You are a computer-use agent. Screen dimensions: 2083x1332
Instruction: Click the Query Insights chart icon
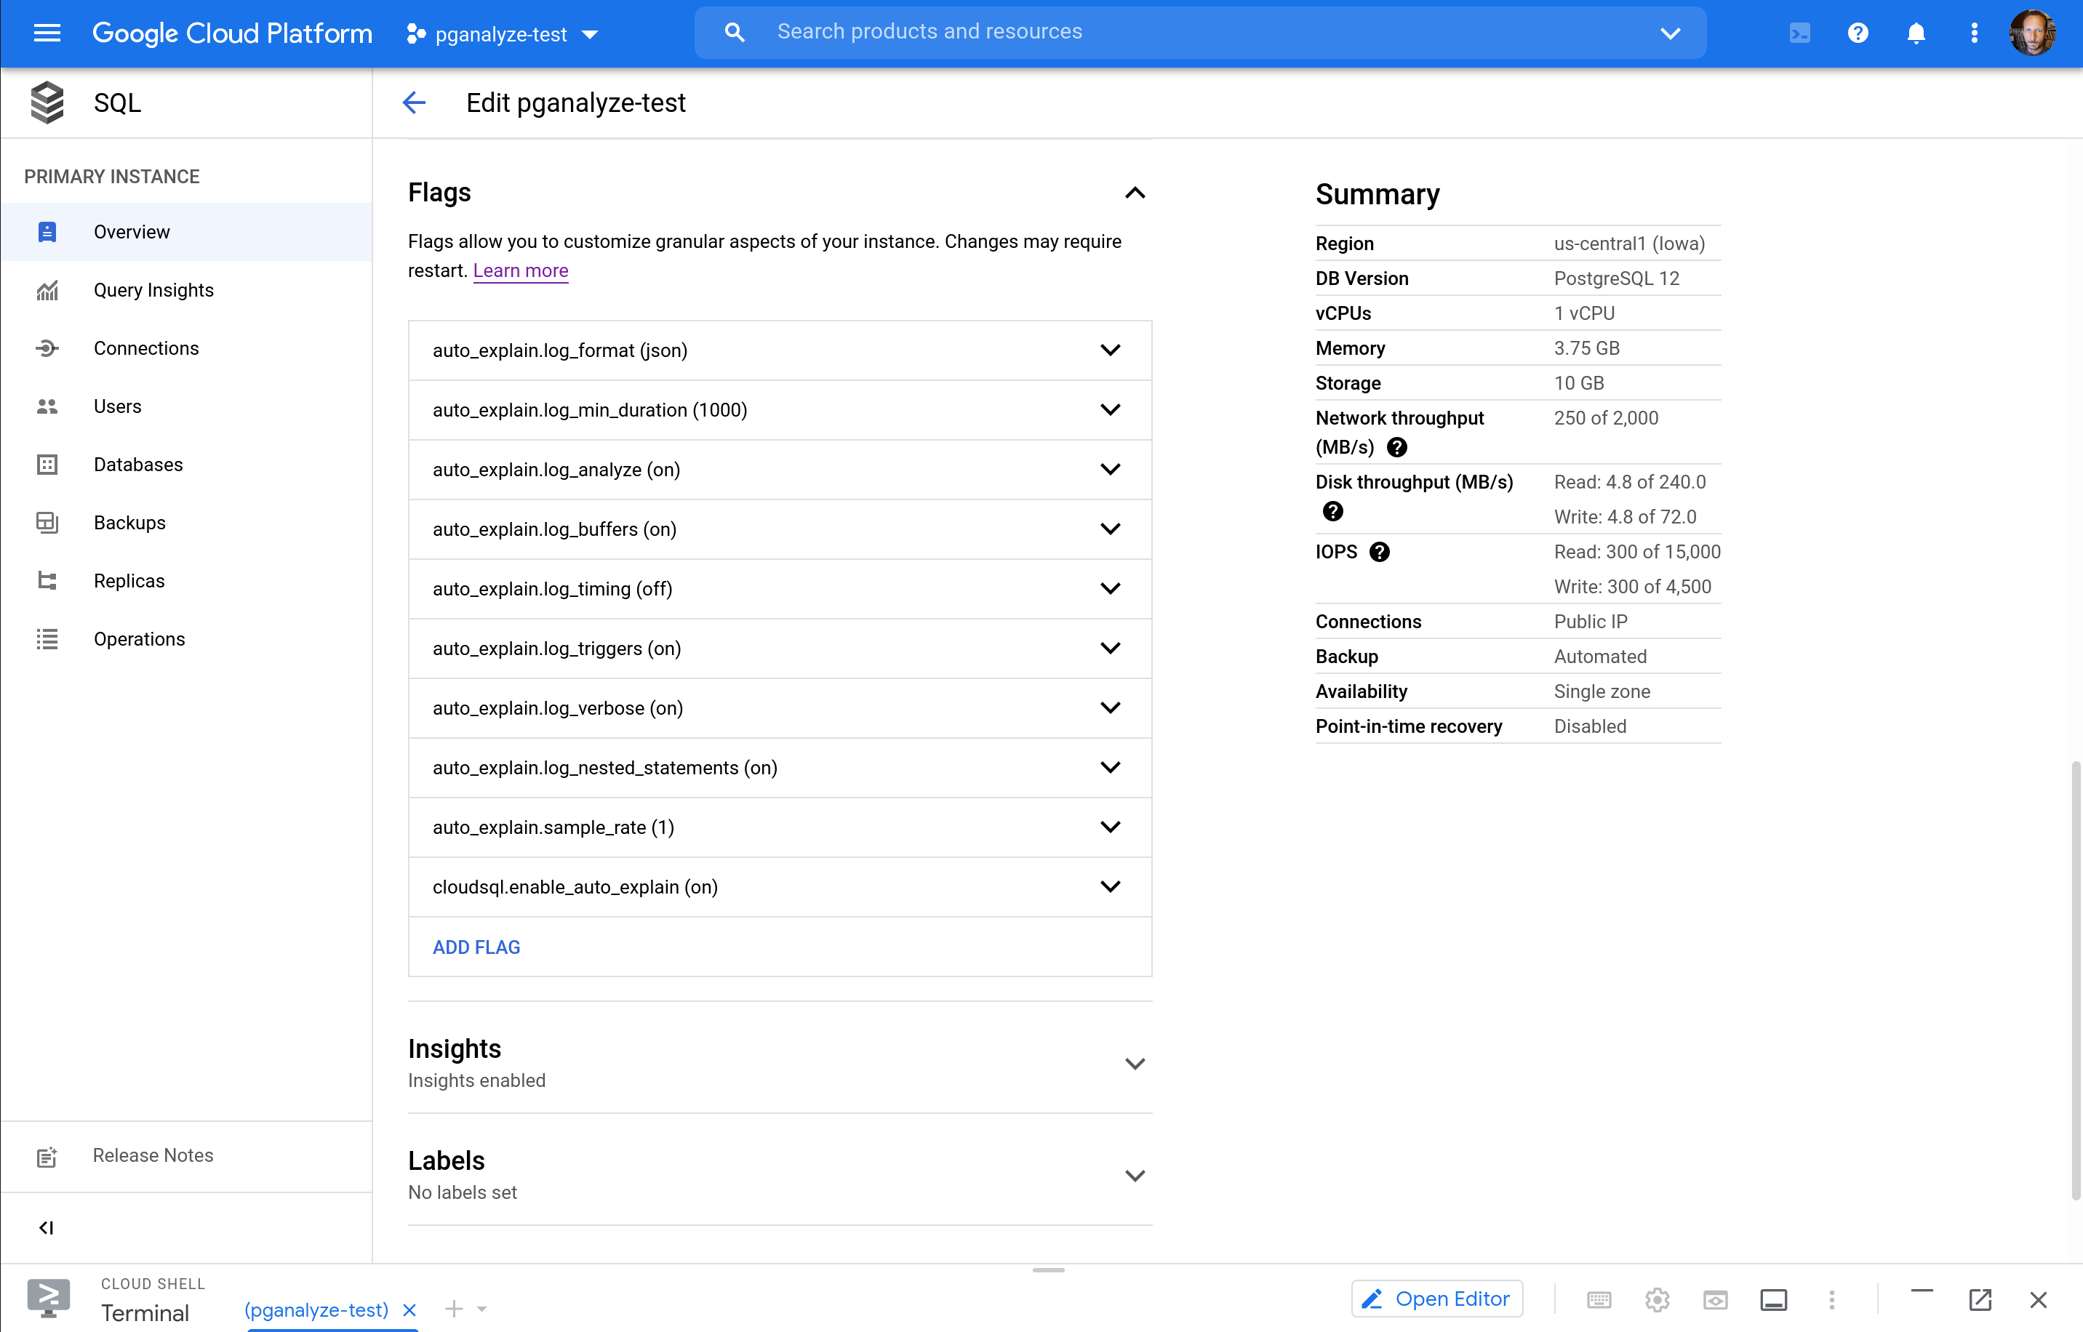pos(47,291)
